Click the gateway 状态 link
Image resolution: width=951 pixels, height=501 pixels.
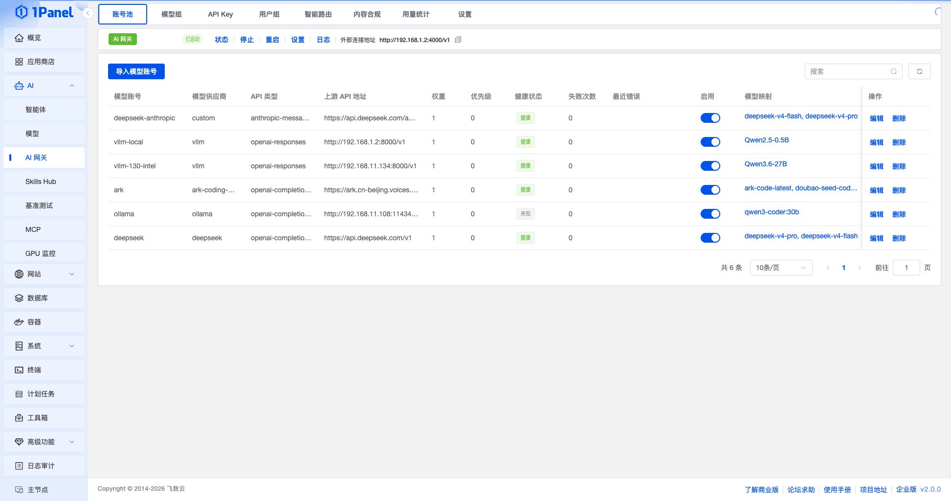[x=221, y=40]
